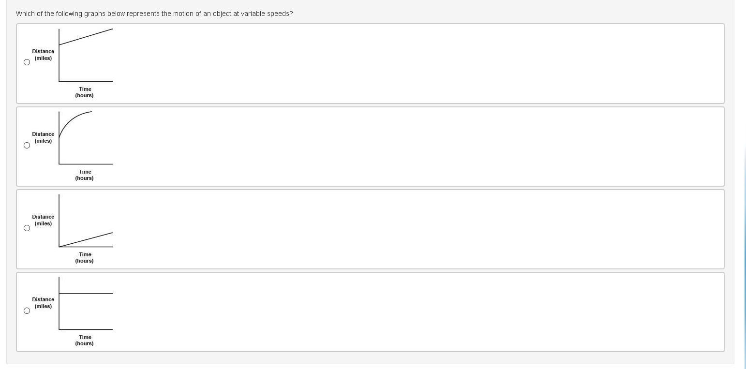Viewport: 746px width, 369px height.
Task: Click the Distance (miles) label in first option
Action: (x=43, y=55)
